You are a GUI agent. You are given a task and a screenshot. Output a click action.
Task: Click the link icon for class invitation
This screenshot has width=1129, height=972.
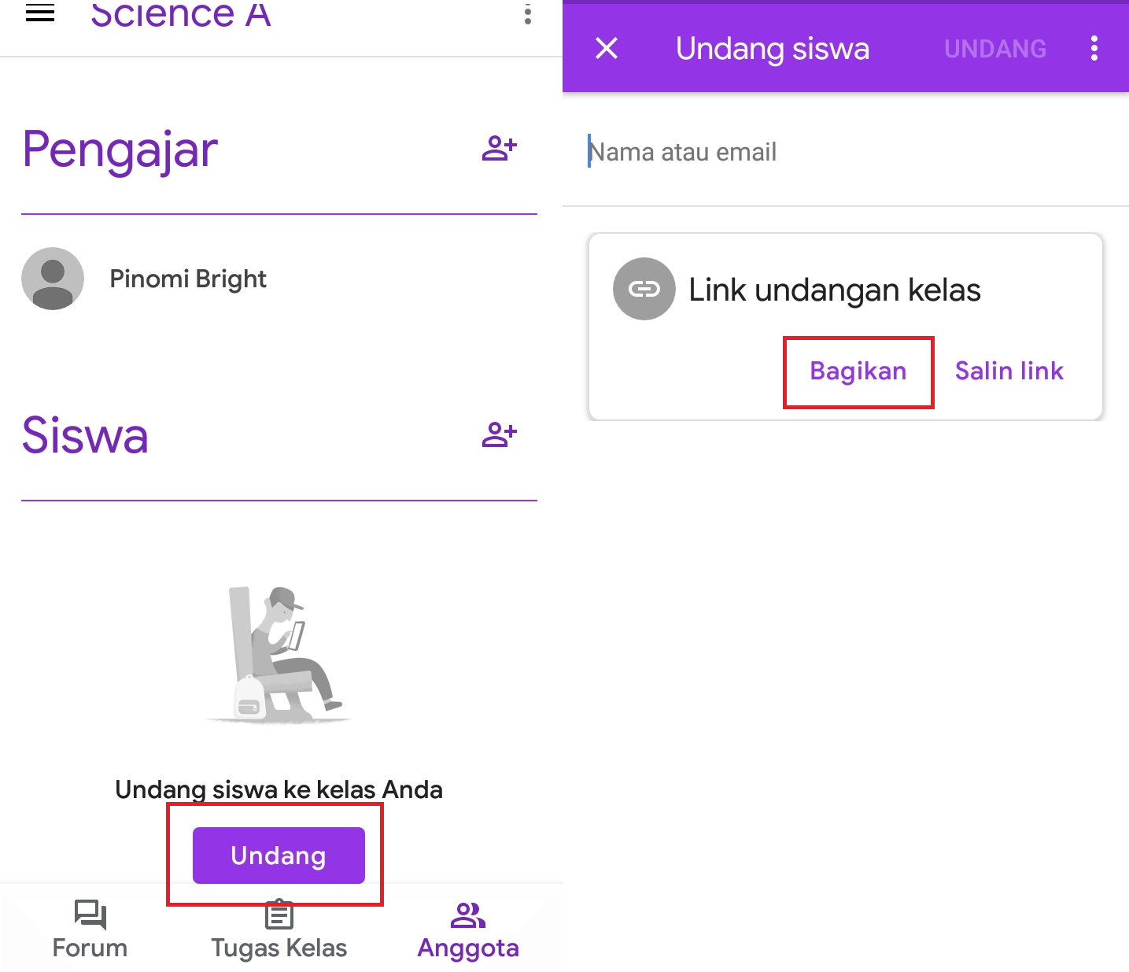pyautogui.click(x=644, y=289)
